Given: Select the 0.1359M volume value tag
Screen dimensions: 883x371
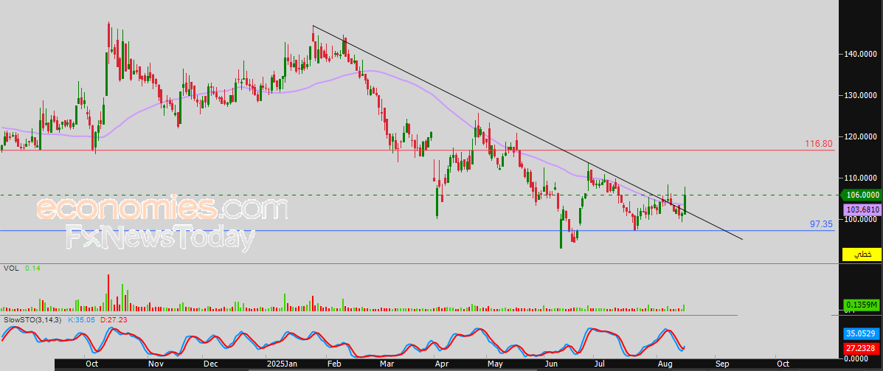Looking at the screenshot, I should [x=862, y=305].
